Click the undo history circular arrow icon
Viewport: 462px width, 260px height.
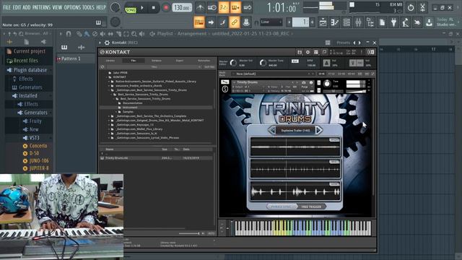[411, 8]
